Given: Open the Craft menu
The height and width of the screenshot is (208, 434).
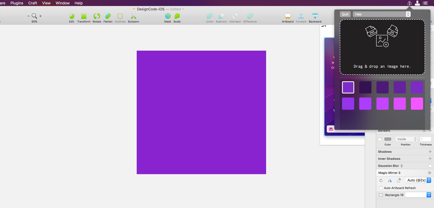Looking at the screenshot, I should 33,3.
